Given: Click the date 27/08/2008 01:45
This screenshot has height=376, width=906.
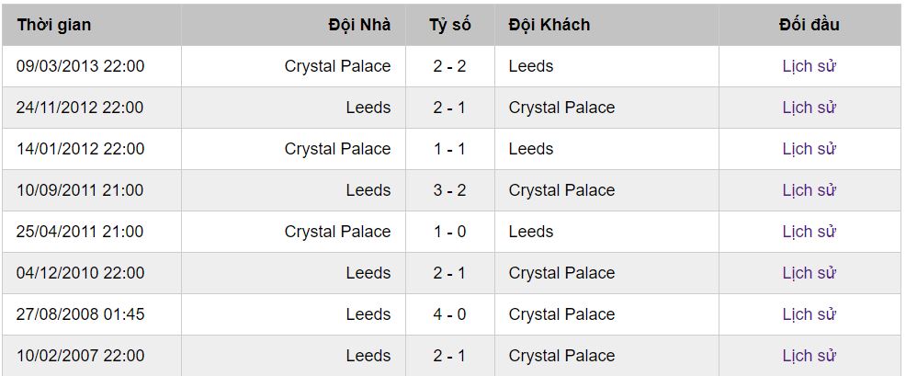Looking at the screenshot, I should tap(80, 314).
